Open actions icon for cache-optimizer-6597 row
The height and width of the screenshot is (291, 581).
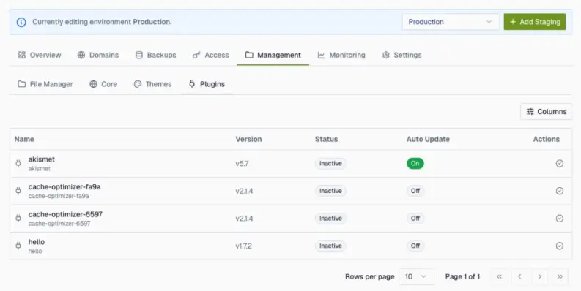560,218
